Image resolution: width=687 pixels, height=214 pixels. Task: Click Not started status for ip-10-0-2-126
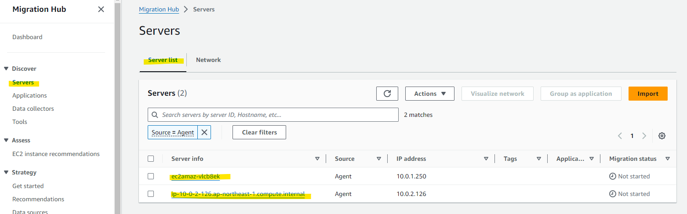coord(634,194)
